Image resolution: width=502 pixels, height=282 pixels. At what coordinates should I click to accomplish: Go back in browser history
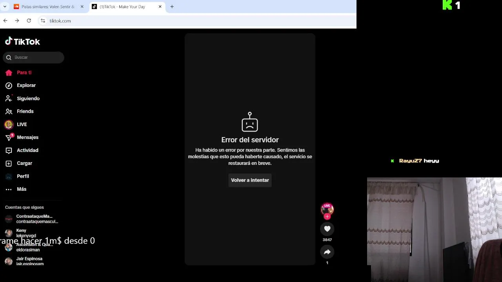5,21
